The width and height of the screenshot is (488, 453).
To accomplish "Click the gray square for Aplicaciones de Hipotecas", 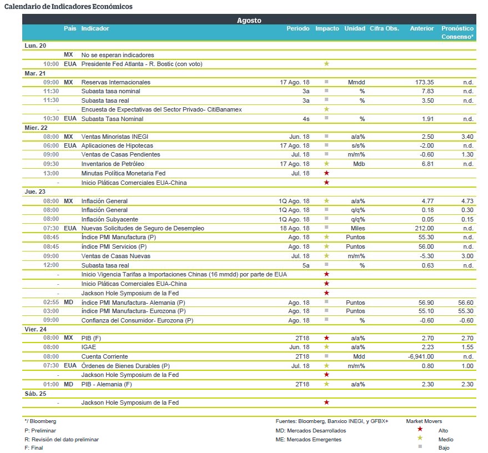I will point(326,145).
